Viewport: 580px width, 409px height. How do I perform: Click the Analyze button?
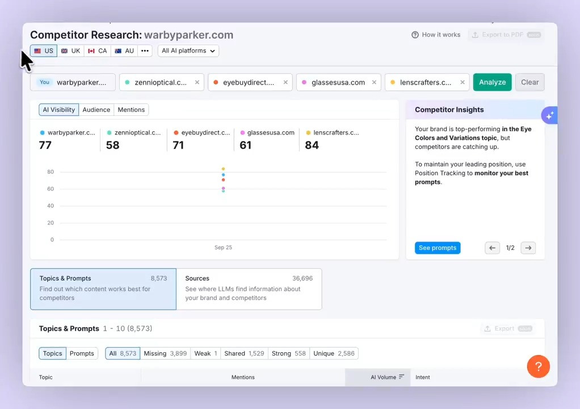click(493, 82)
